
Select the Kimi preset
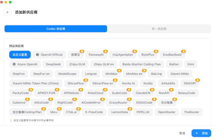pyautogui.click(x=191, y=64)
